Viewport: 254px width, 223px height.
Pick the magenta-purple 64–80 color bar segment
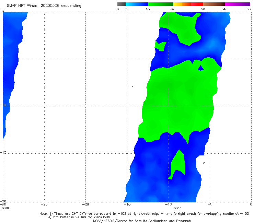point(238,4)
